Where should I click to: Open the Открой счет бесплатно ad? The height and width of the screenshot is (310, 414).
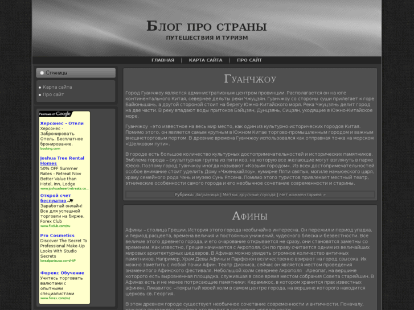[x=55, y=198]
